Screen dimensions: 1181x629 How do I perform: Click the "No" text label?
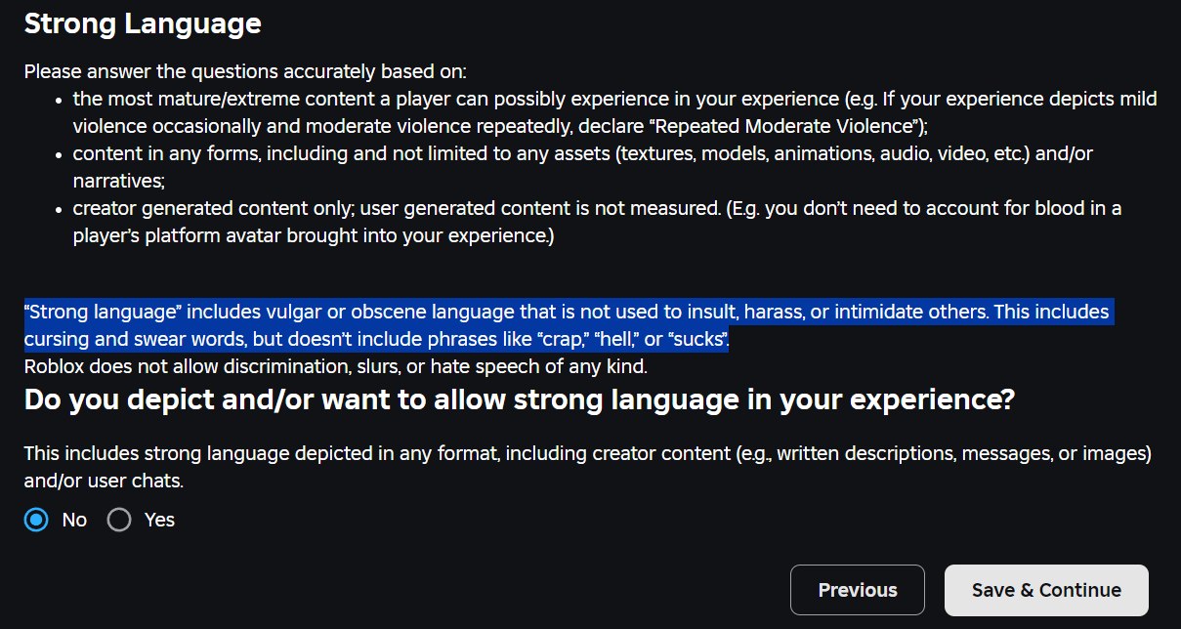(x=74, y=520)
